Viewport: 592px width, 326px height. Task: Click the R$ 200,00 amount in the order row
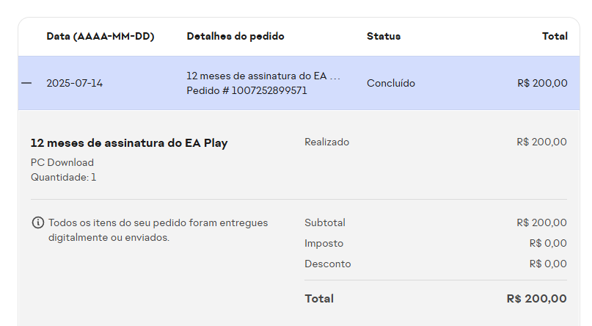point(542,83)
